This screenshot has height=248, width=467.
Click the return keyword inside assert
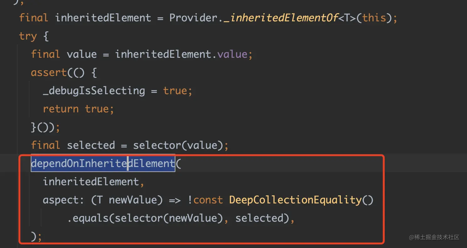(x=61, y=109)
